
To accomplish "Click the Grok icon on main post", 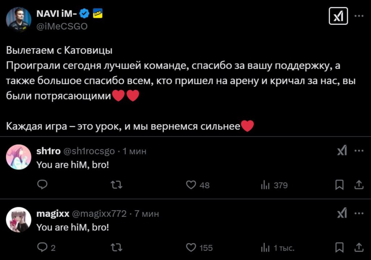I will click(338, 16).
